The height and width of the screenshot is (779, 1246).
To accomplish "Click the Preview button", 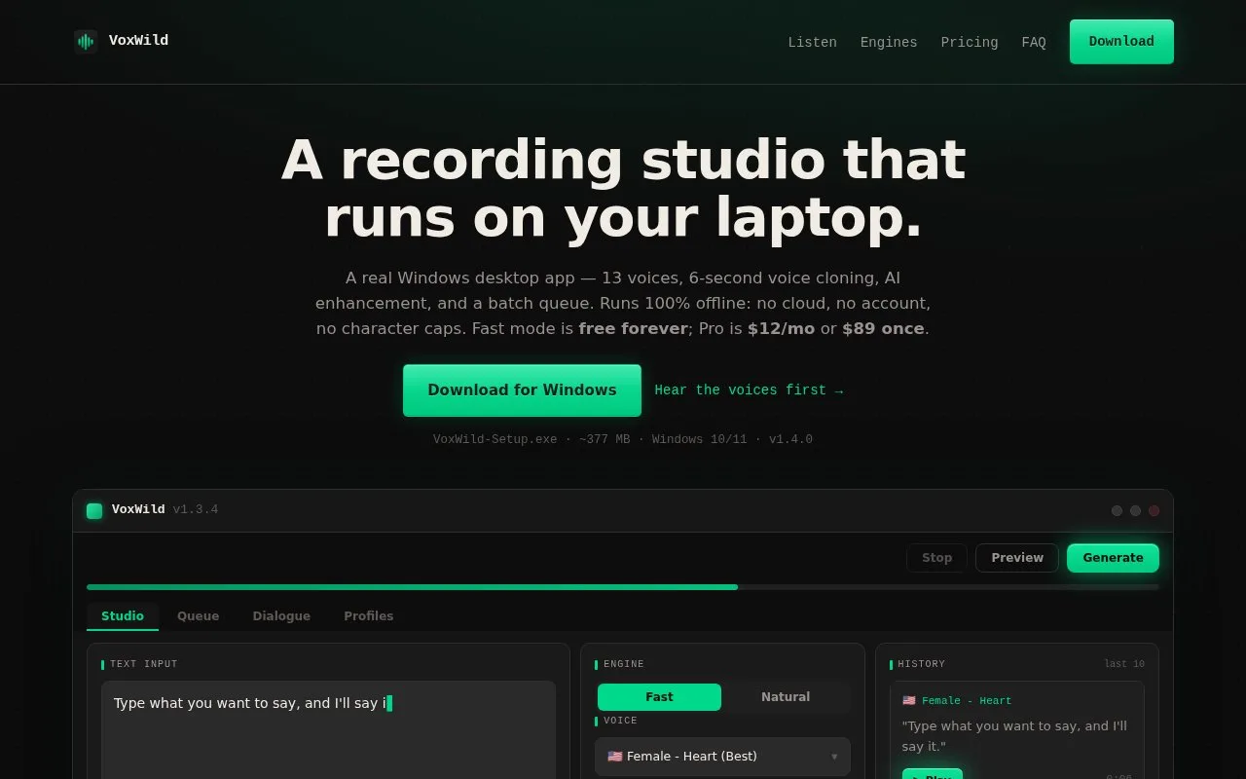I will (1017, 558).
